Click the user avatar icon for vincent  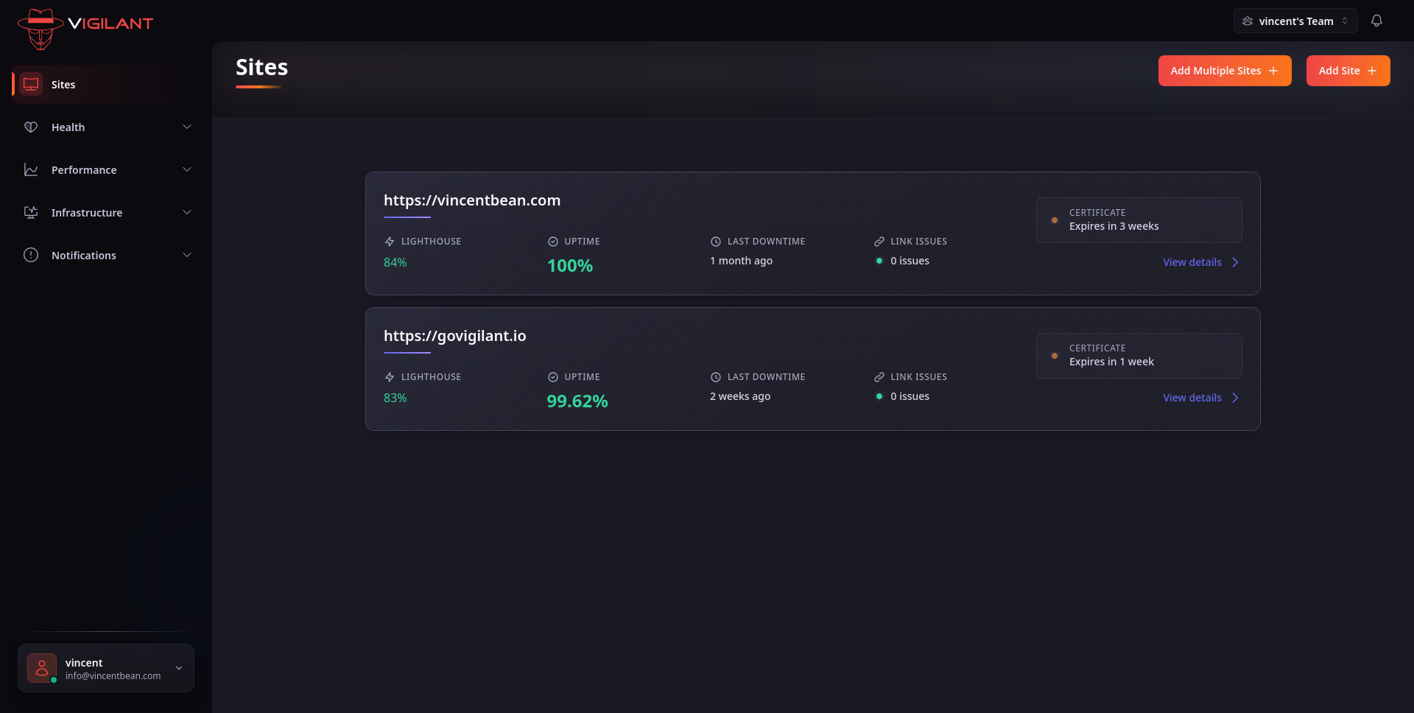coord(42,668)
